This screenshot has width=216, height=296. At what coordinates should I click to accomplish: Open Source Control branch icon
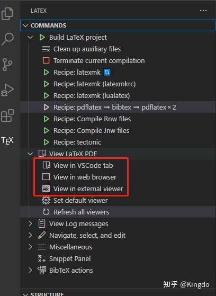7,65
